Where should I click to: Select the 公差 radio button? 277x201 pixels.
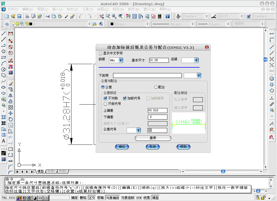click(x=103, y=87)
